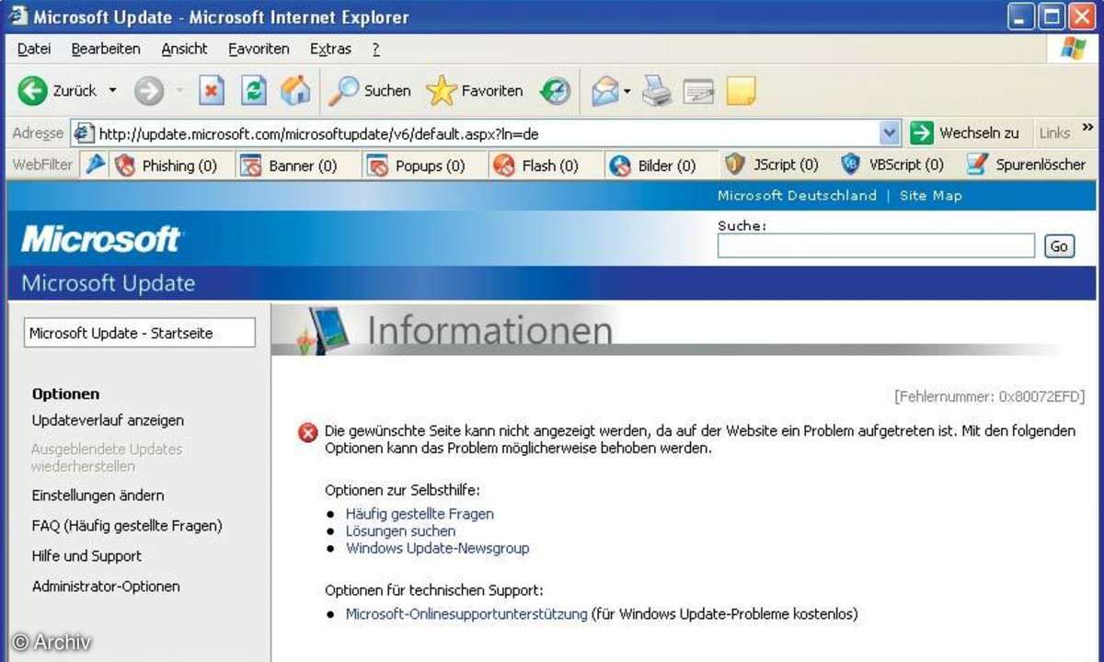The height and width of the screenshot is (662, 1104).
Task: Open the Spurenlöscher tool
Action: click(x=1026, y=165)
